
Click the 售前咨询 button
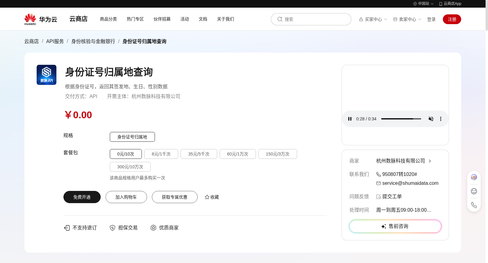pos(395,226)
